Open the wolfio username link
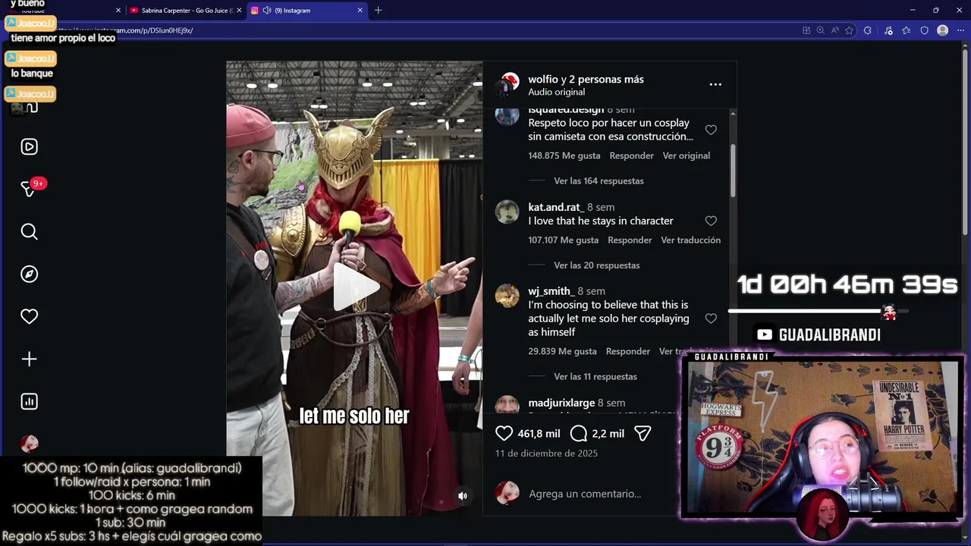The image size is (971, 546). click(542, 79)
